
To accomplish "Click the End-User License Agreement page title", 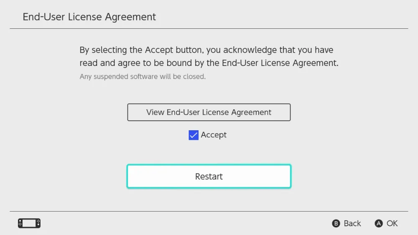I will click(89, 17).
